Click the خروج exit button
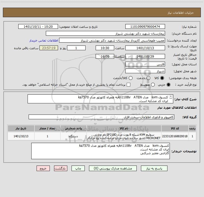 click(43, 168)
